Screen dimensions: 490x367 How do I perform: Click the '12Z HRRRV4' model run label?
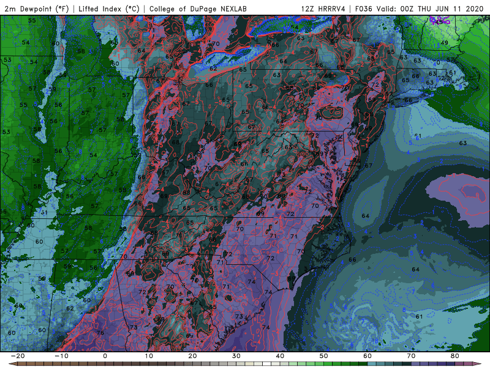(323, 9)
